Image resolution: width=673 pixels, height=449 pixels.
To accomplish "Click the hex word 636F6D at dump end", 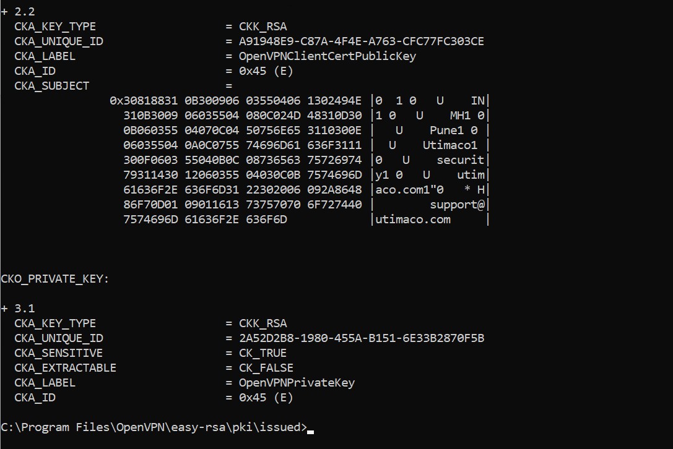I will tap(267, 220).
